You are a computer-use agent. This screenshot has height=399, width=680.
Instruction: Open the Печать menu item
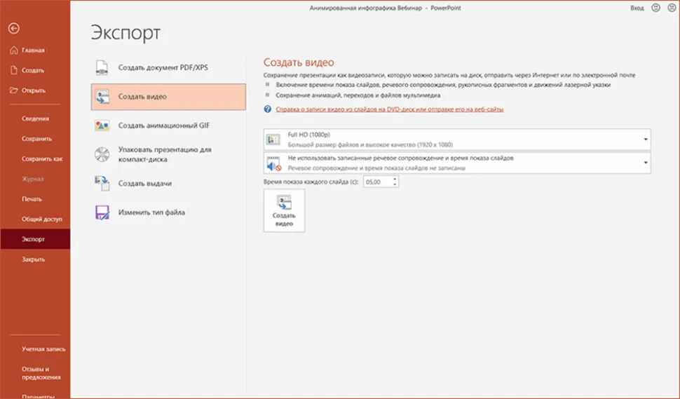coord(32,199)
